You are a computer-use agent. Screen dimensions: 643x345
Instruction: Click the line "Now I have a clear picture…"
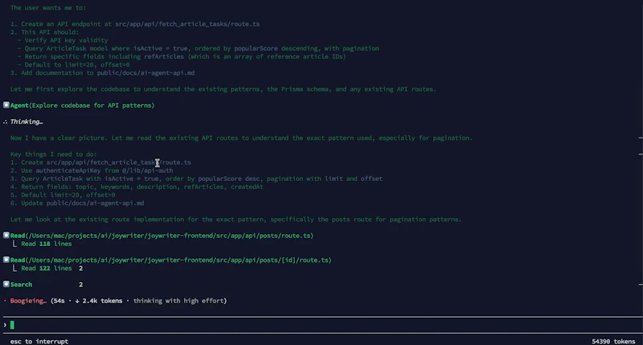(x=241, y=138)
